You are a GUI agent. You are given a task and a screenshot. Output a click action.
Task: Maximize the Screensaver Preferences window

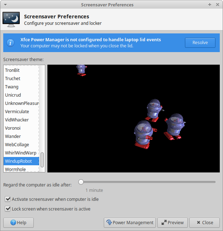pos(210,5)
